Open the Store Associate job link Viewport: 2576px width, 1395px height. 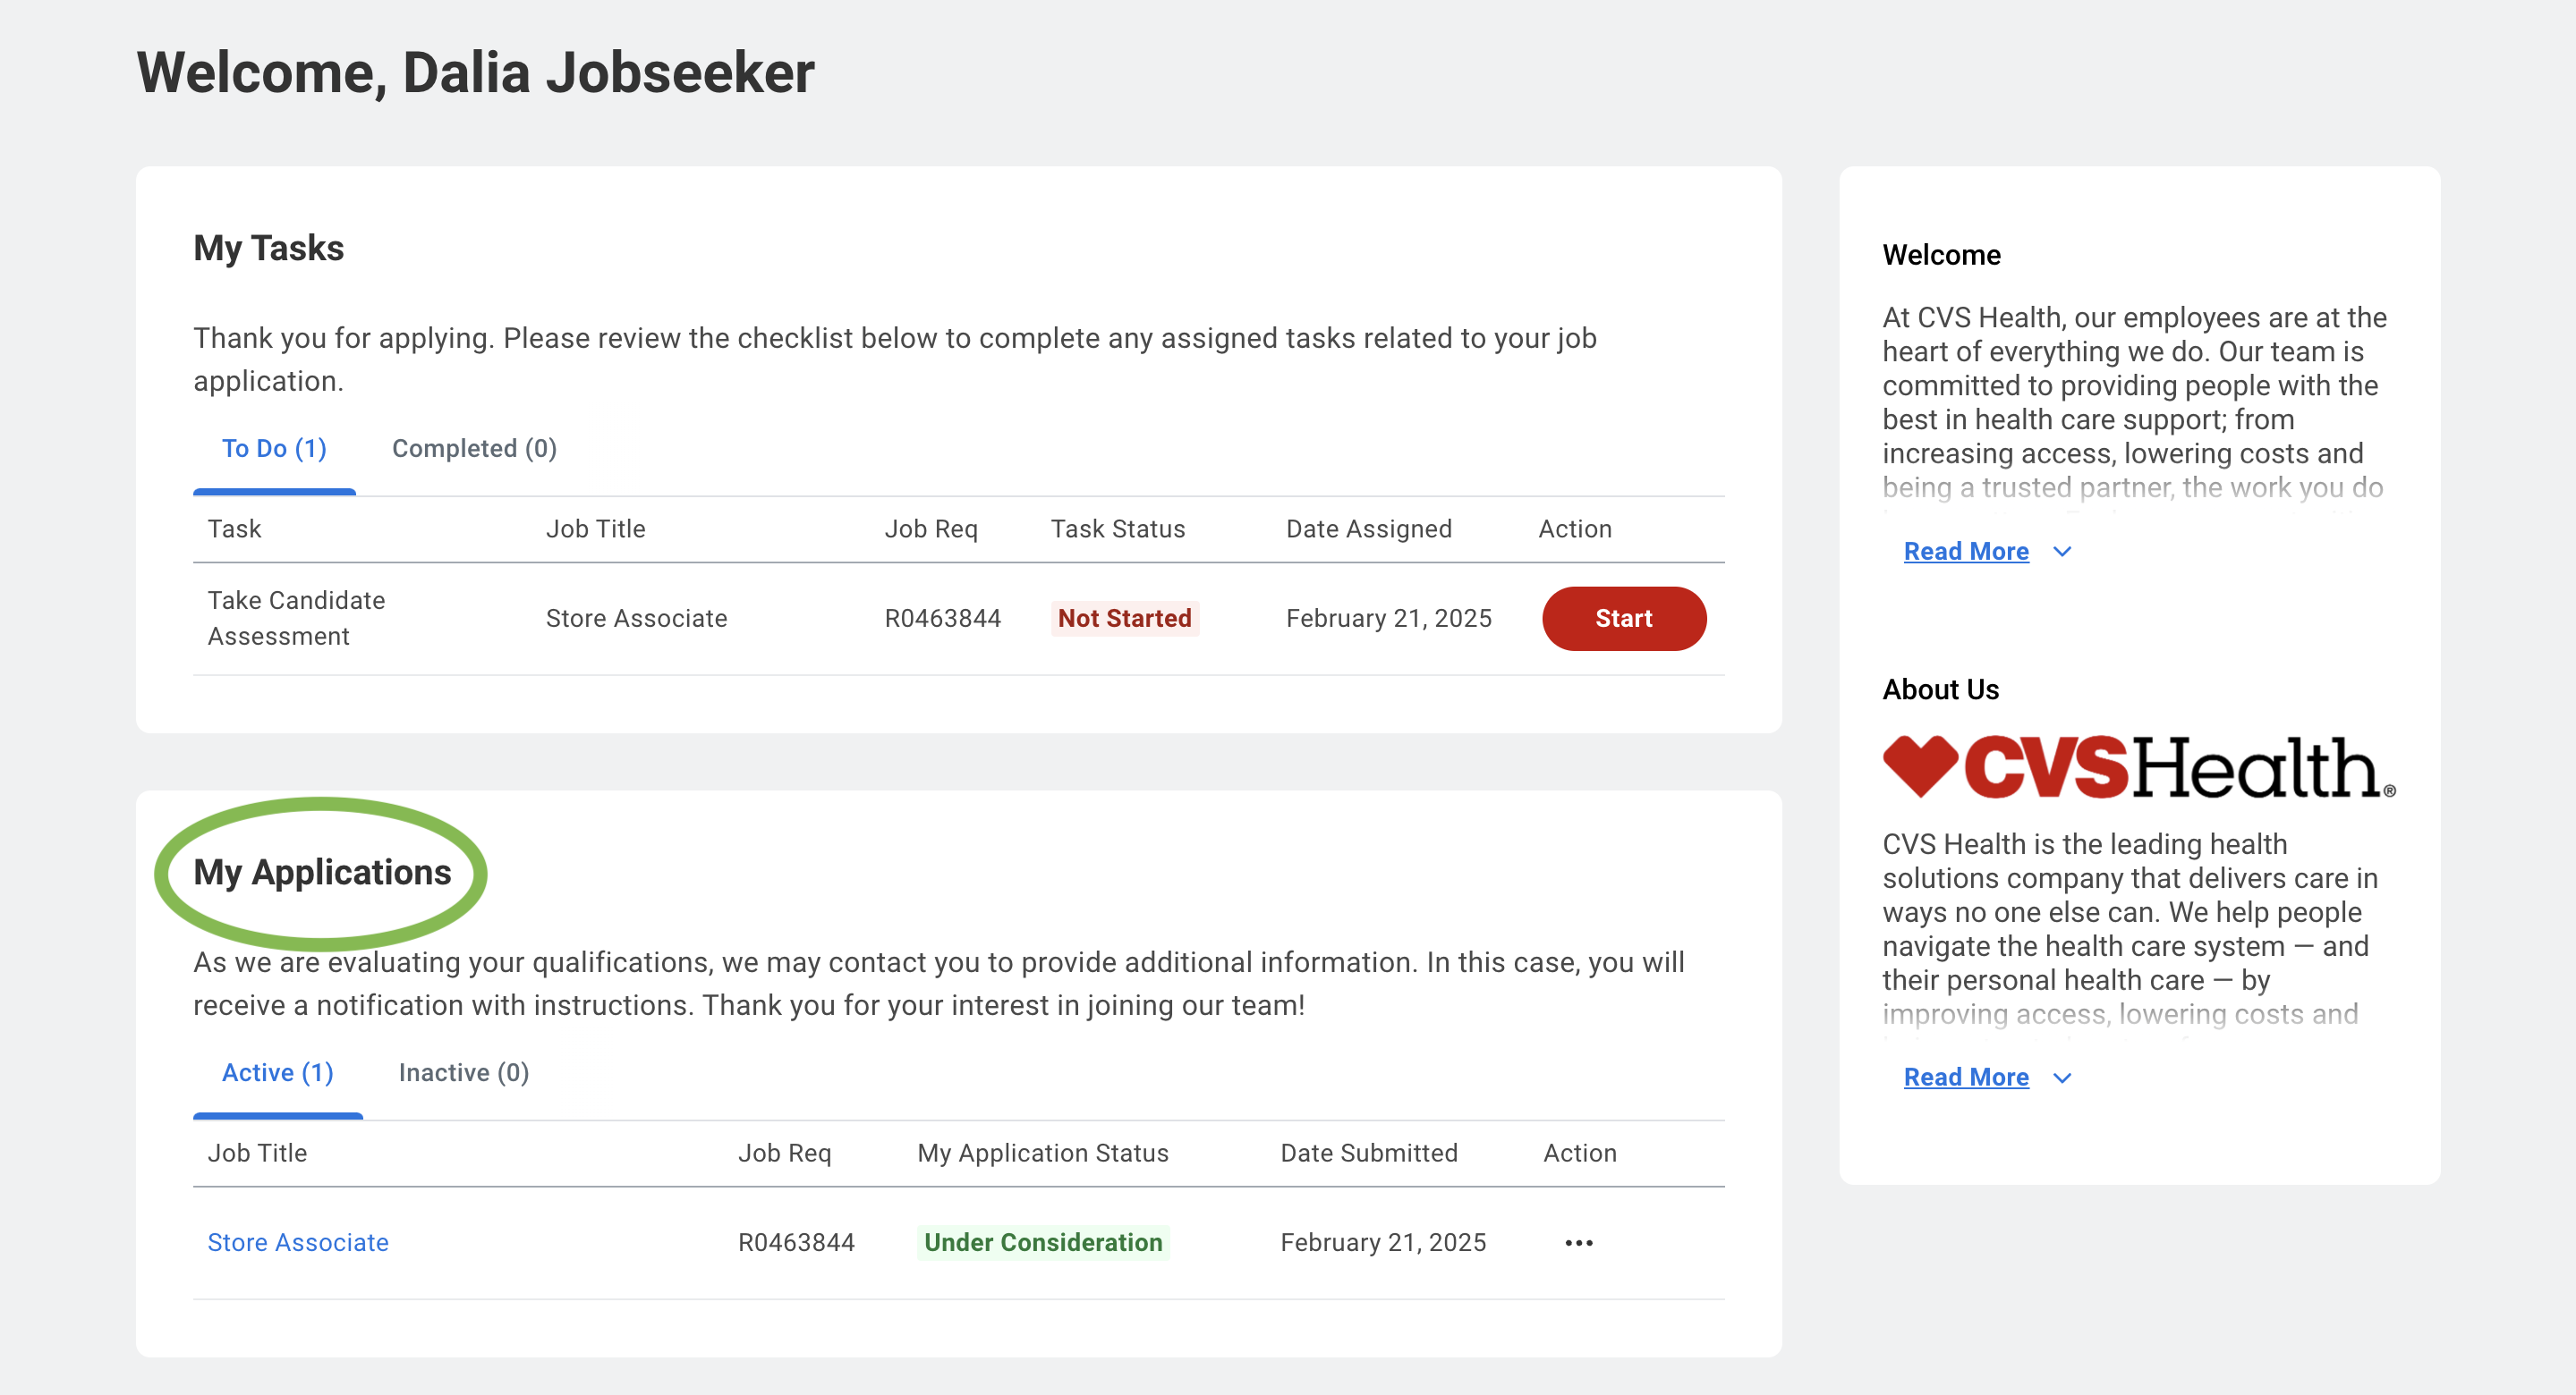point(298,1242)
